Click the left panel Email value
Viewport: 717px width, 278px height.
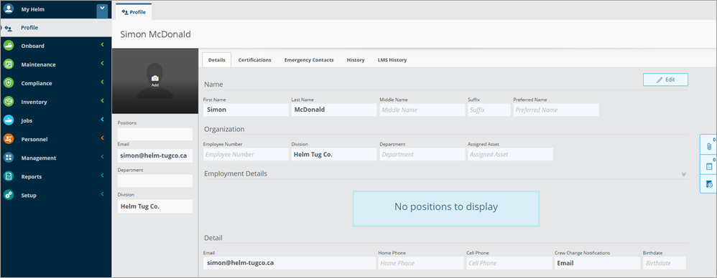[x=155, y=155]
